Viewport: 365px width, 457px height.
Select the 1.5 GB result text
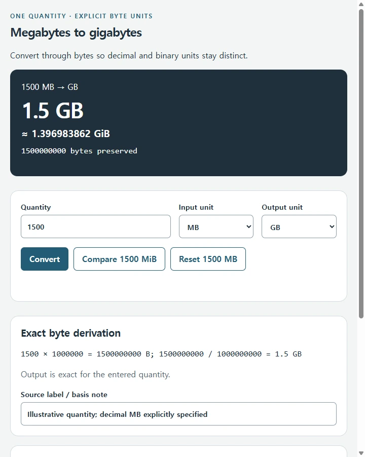(x=53, y=111)
